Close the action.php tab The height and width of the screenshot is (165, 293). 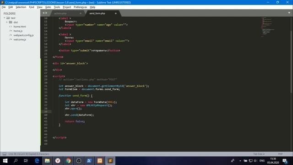pos(81,13)
